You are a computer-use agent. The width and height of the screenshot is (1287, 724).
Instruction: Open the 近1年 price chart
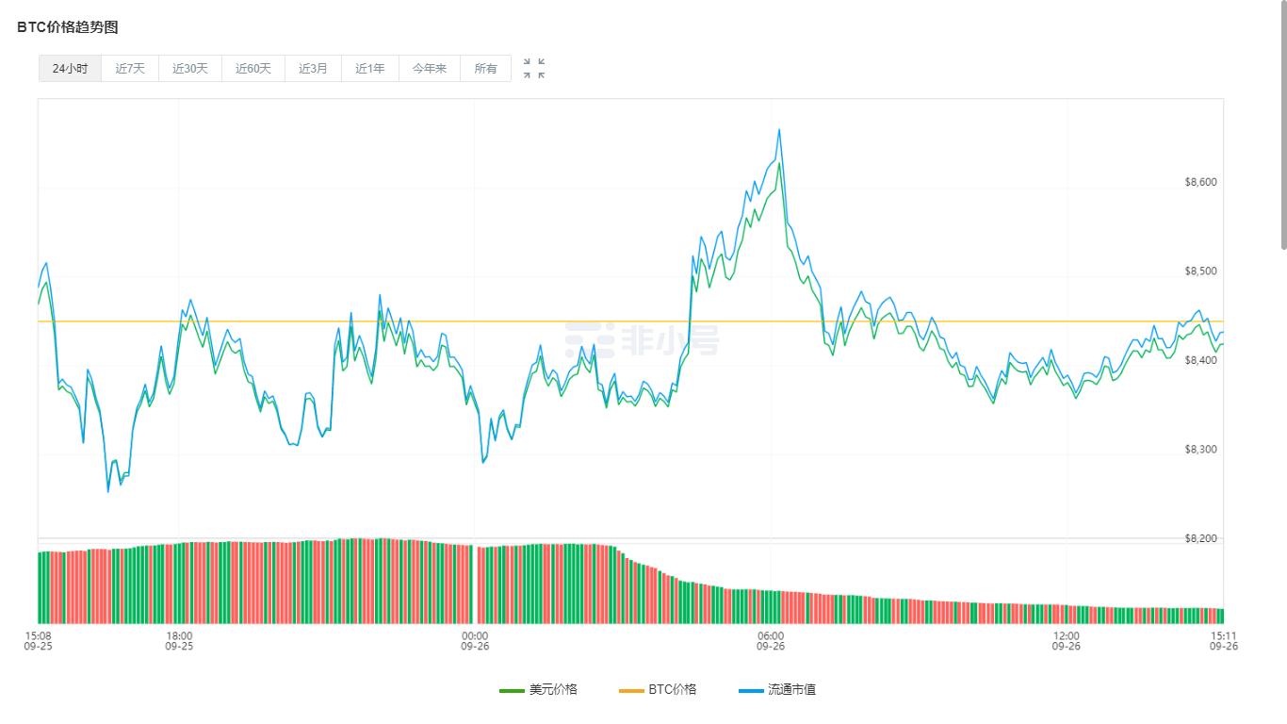pos(368,68)
